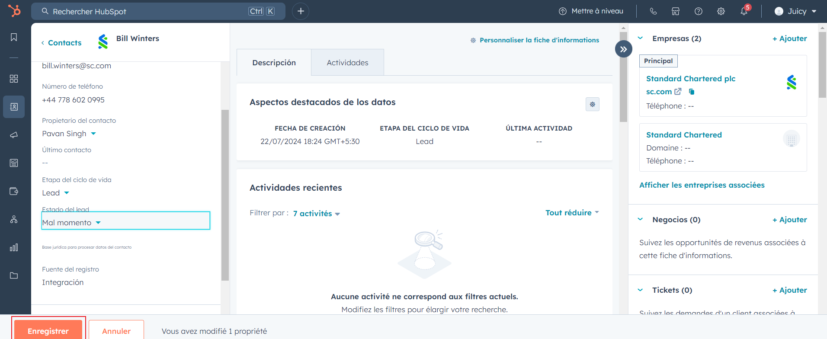Collapse the Negocios (0) section

click(640, 219)
